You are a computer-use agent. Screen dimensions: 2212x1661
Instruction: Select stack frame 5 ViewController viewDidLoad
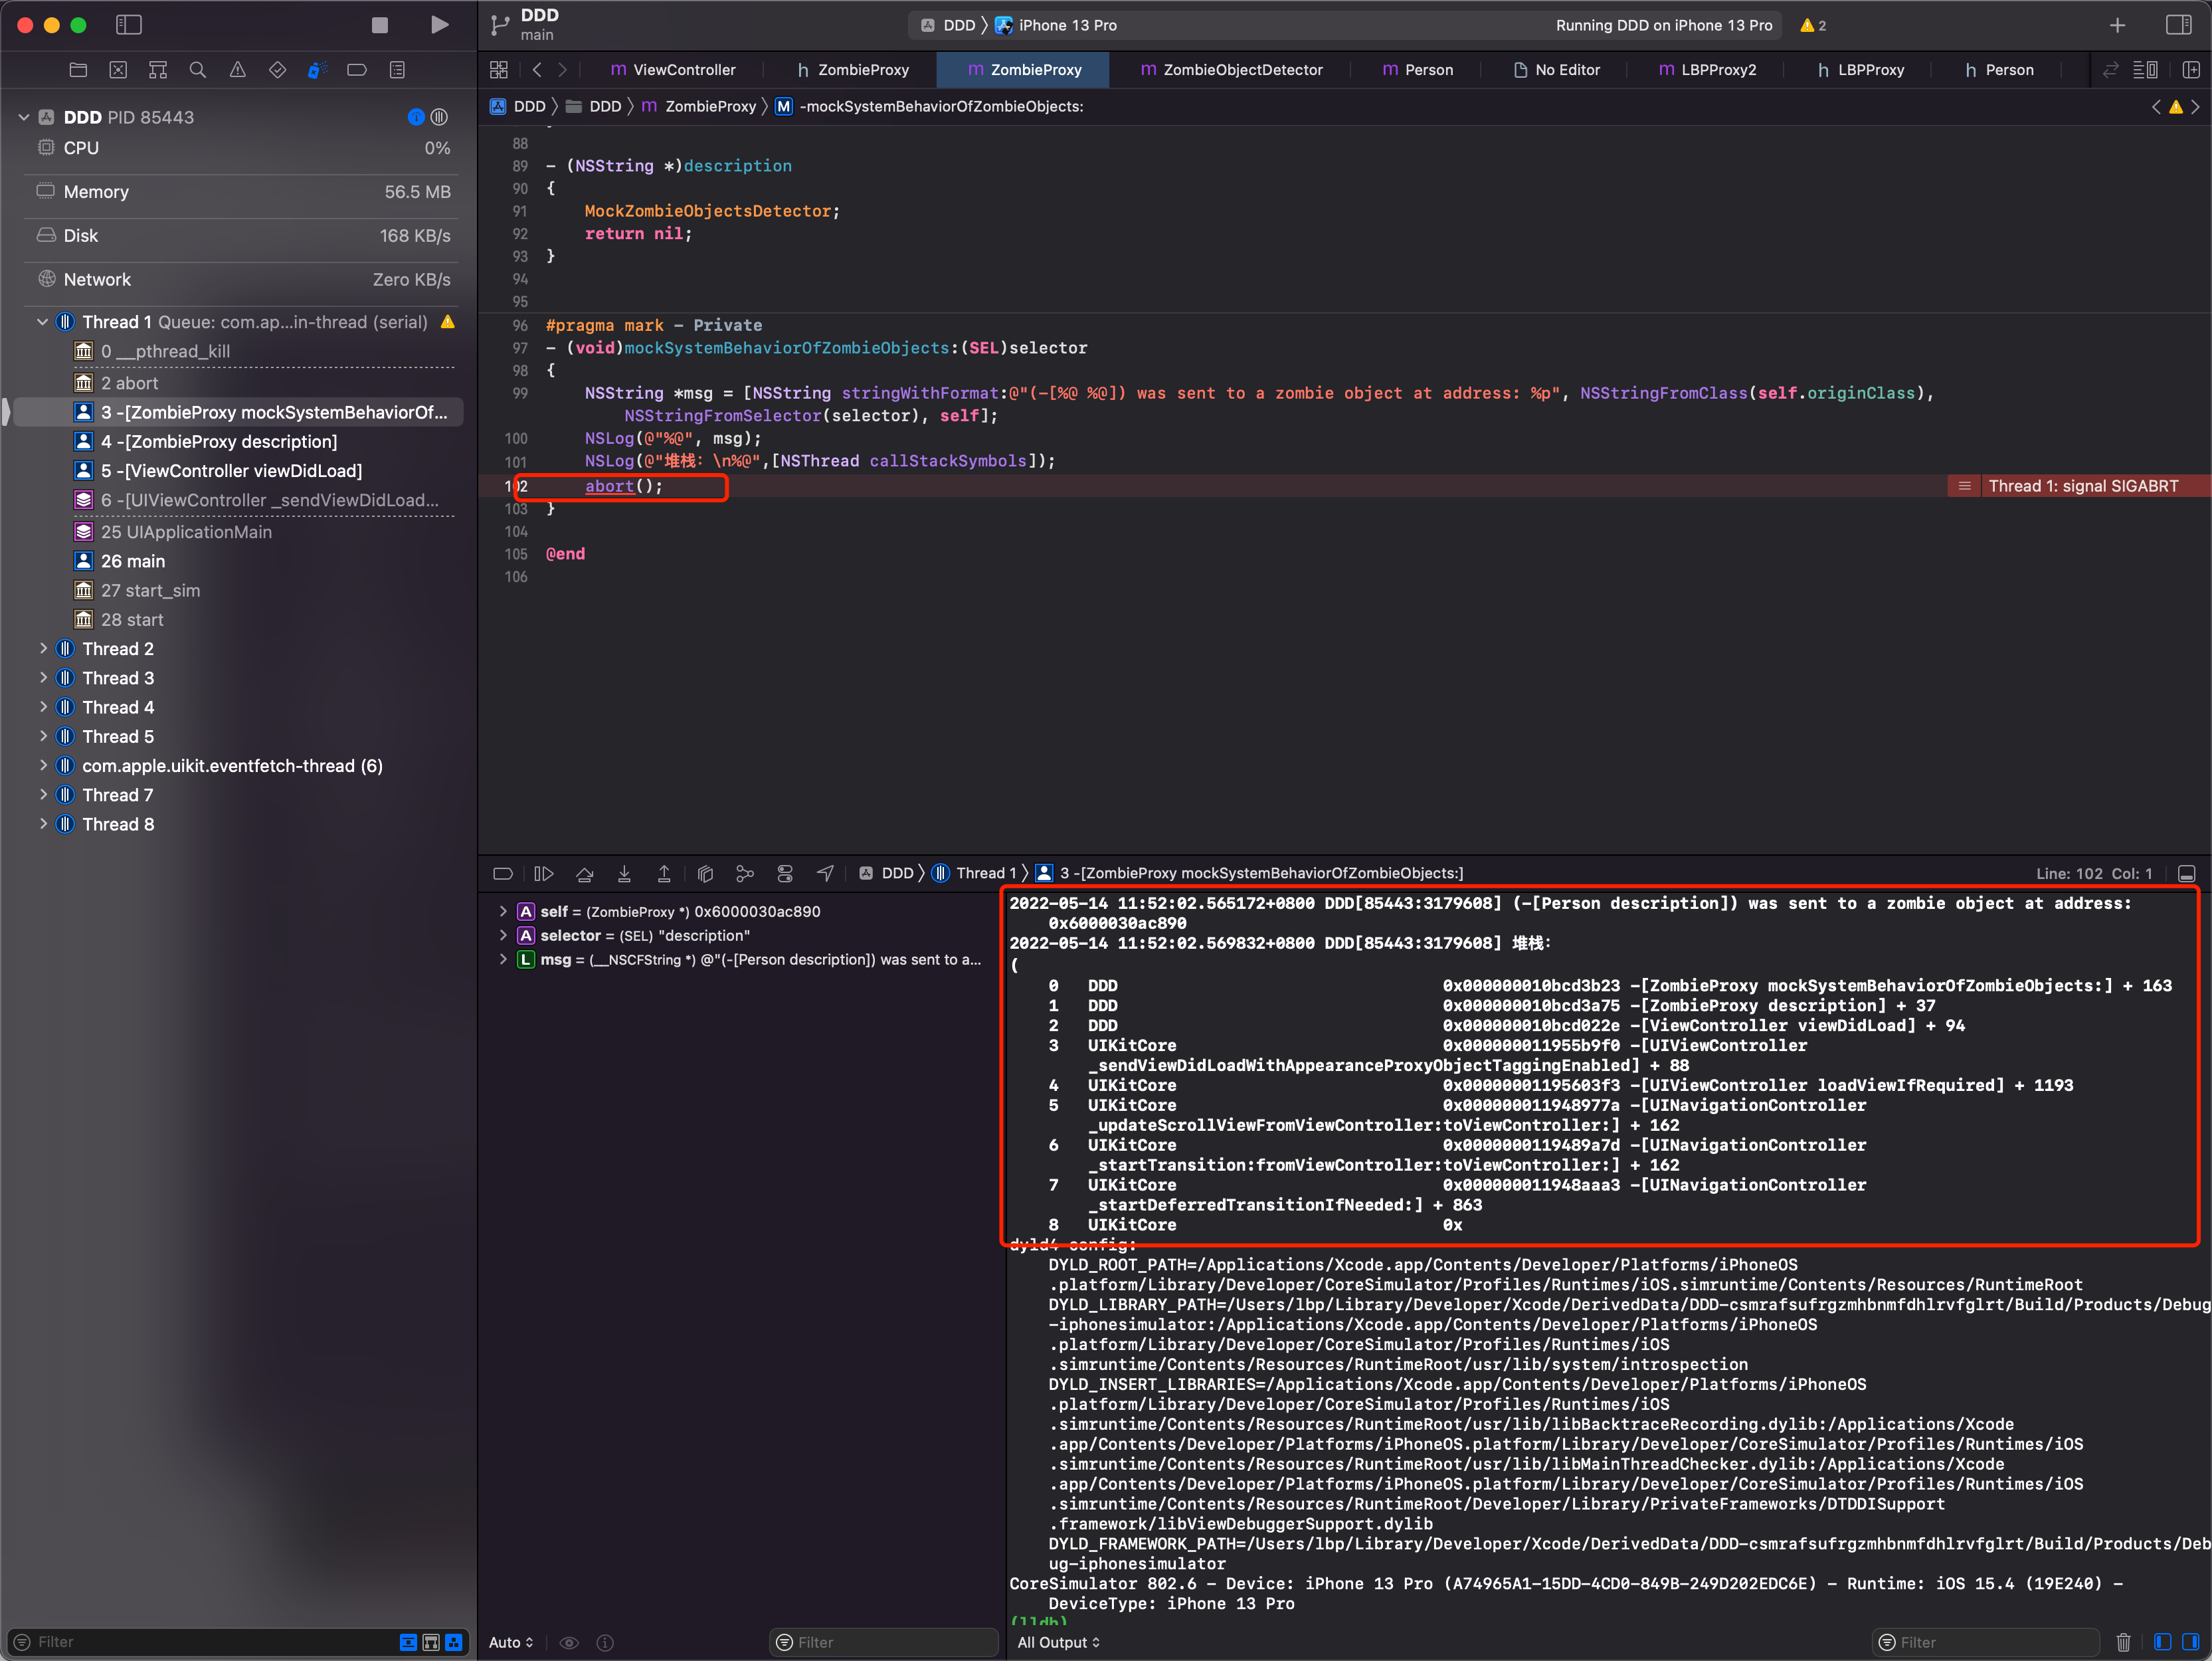tap(231, 471)
